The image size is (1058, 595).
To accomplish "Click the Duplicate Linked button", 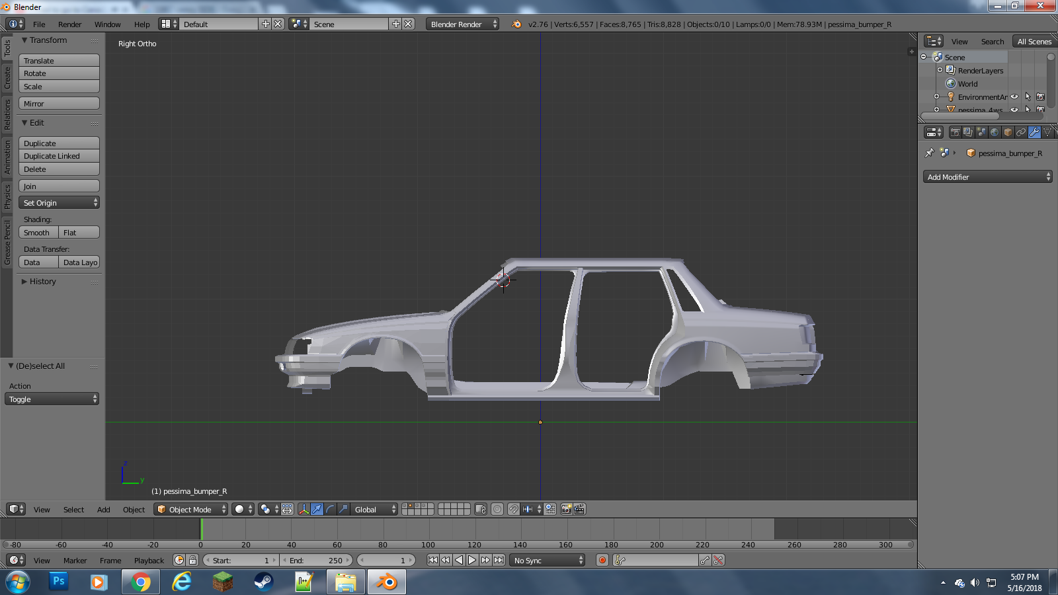I will [x=59, y=156].
